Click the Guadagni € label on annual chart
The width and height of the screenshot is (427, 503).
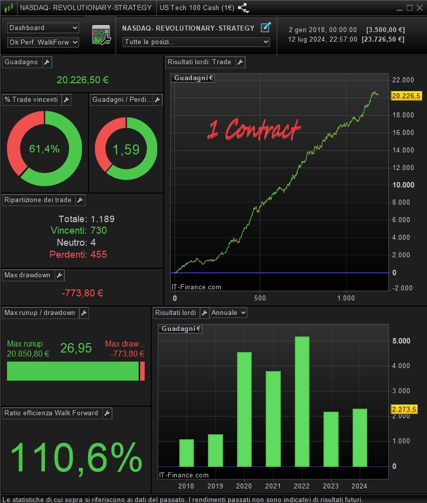coord(181,329)
